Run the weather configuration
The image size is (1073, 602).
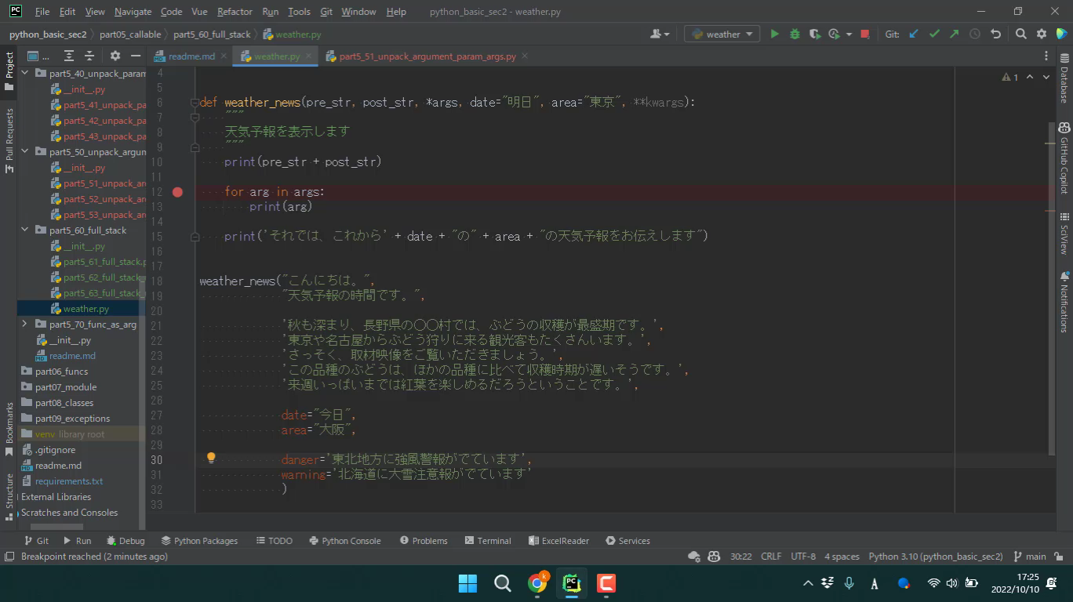coord(774,34)
